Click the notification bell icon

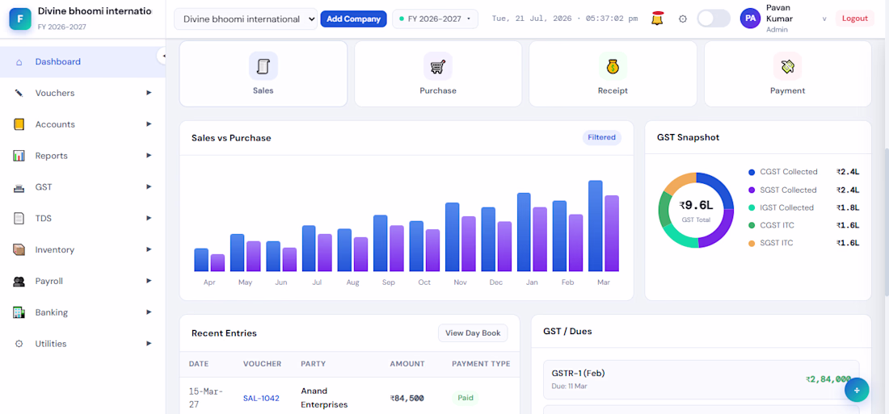657,19
